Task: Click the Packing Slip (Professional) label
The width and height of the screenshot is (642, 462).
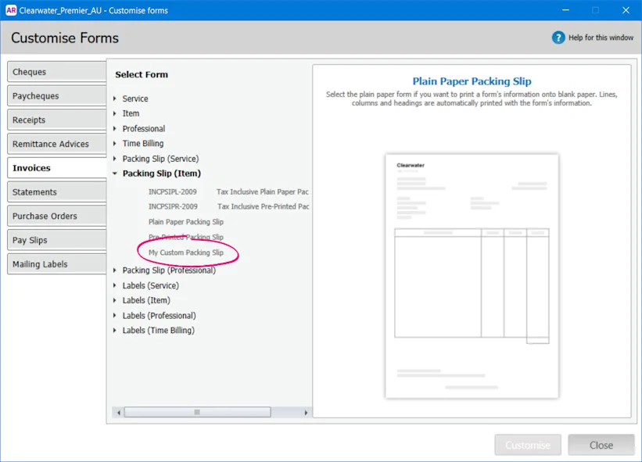Action: 169,270
